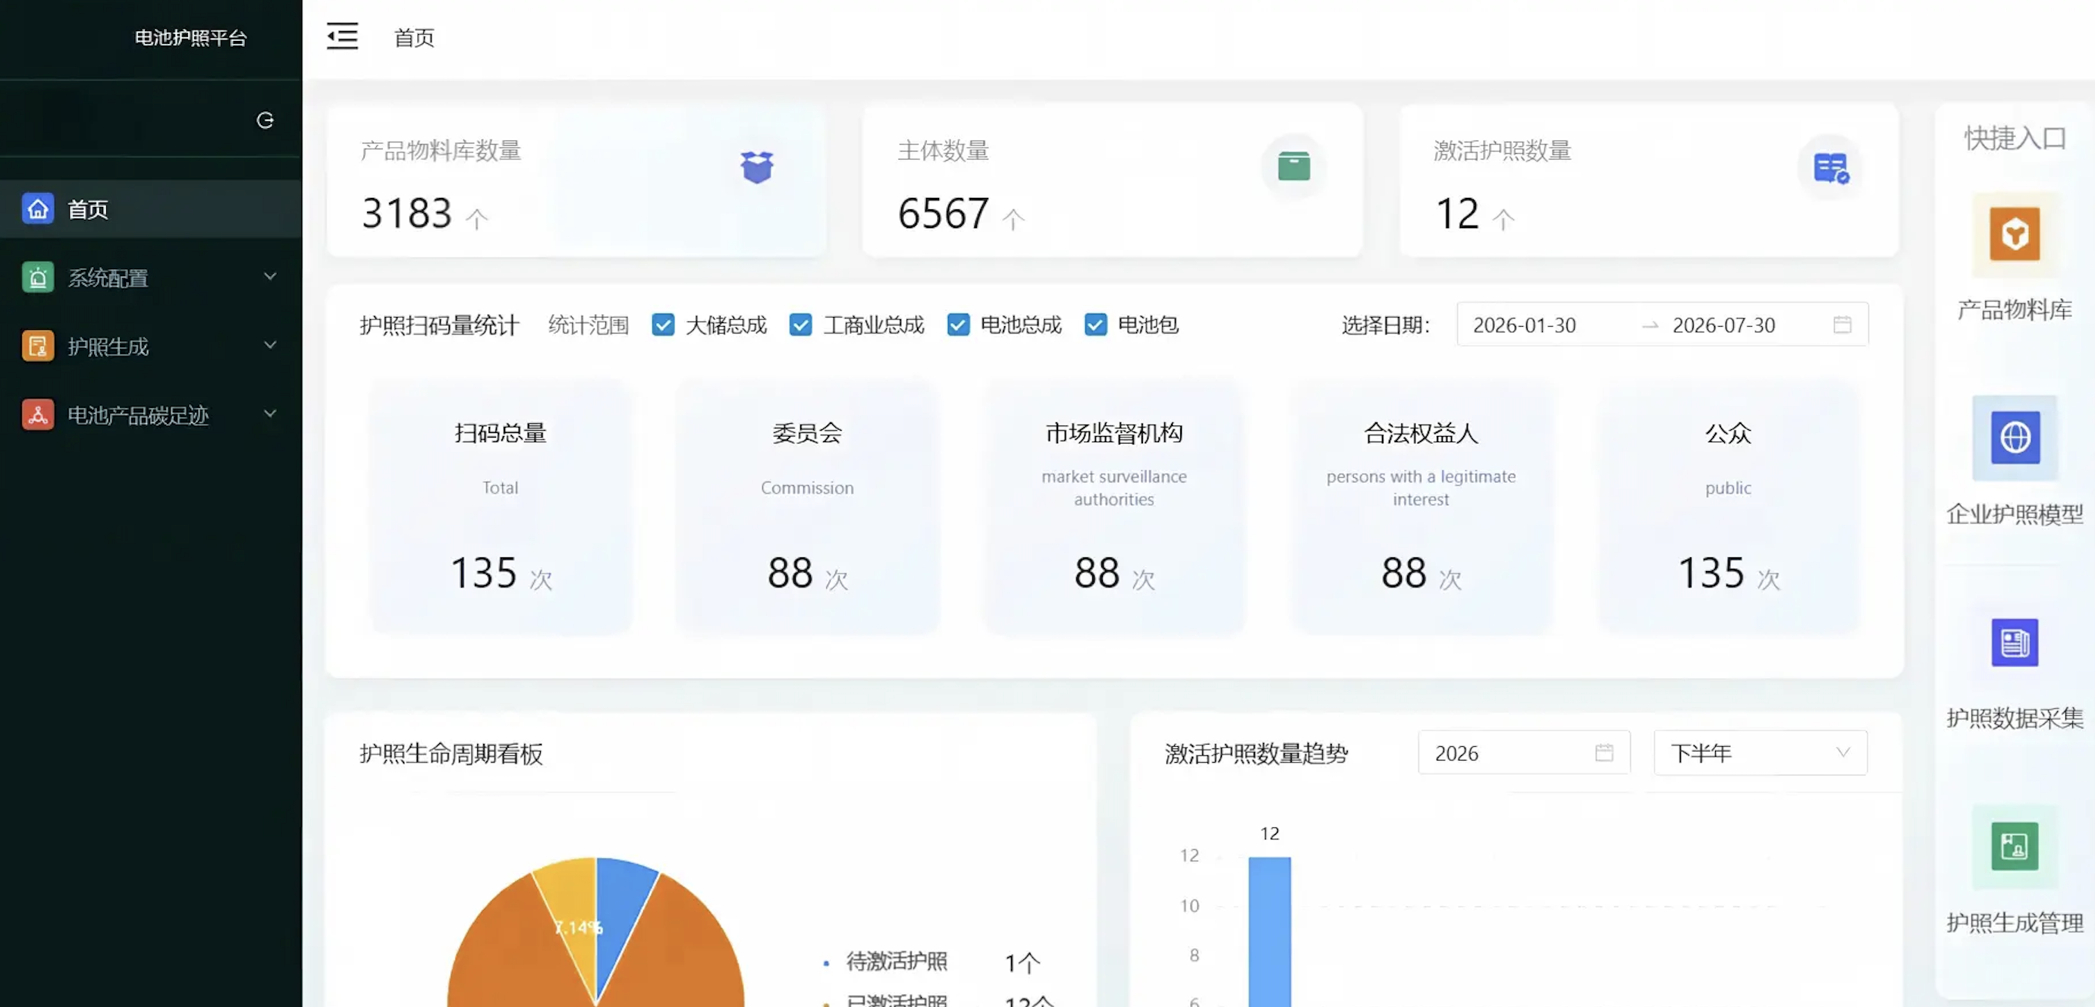The height and width of the screenshot is (1007, 2095).
Task: Click the up arrow beside 3183
Action: click(476, 218)
